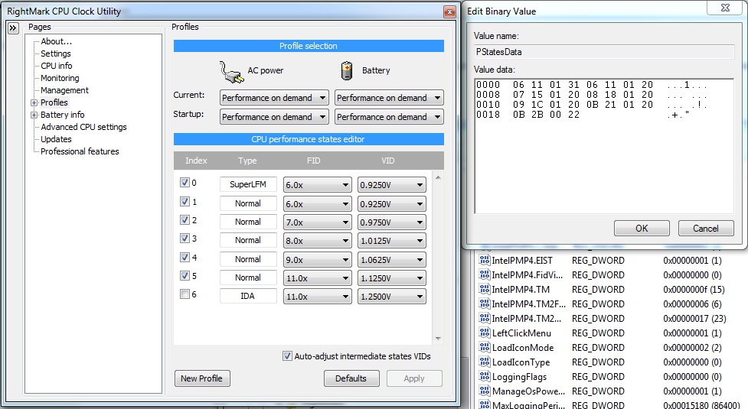Click the 0x00000017 (23) data value

click(694, 319)
